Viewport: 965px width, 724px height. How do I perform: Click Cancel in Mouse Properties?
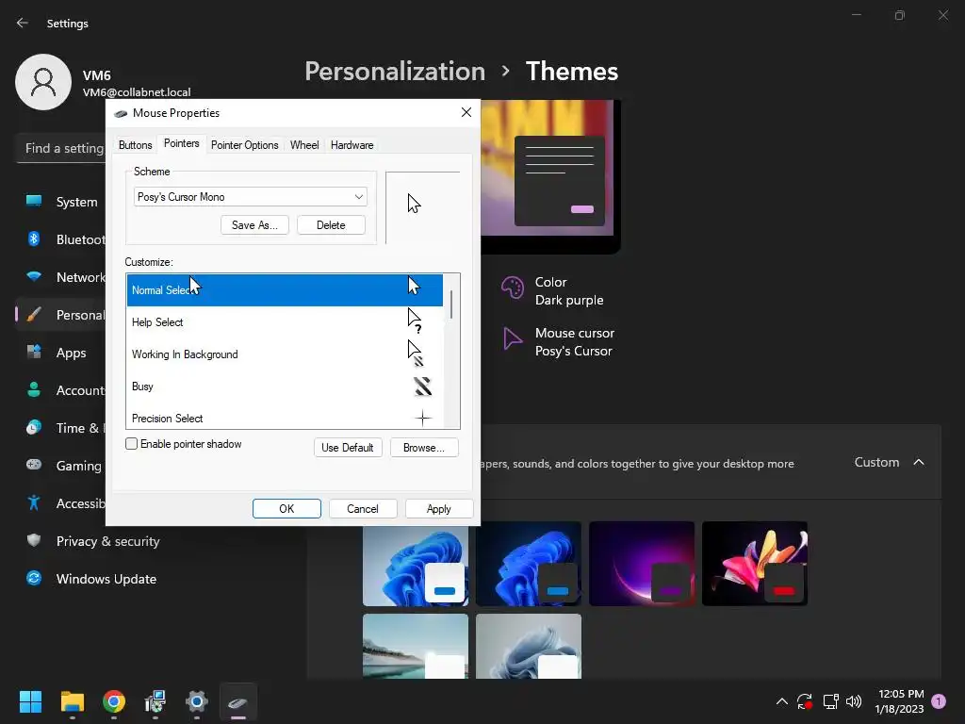click(363, 508)
